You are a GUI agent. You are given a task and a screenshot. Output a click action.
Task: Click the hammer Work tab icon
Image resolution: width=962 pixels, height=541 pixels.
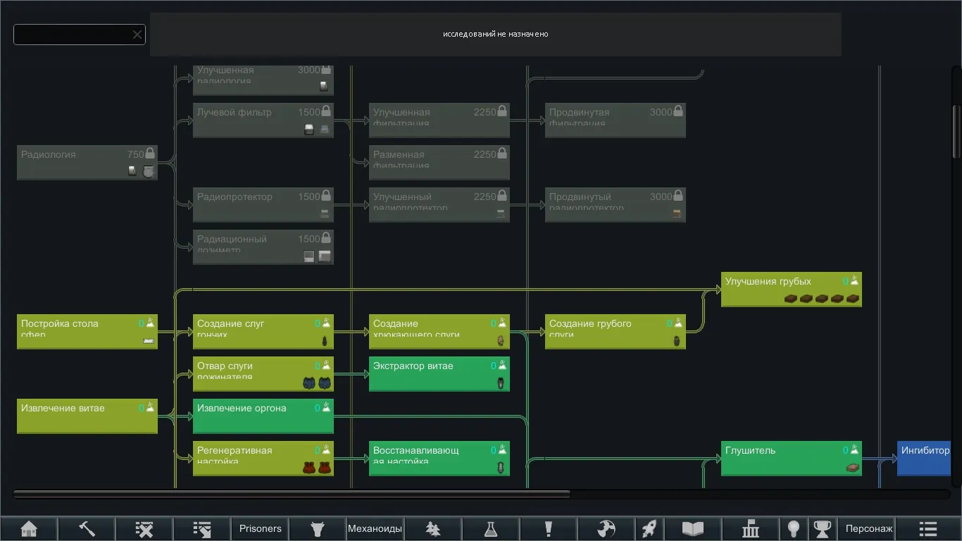pos(87,528)
